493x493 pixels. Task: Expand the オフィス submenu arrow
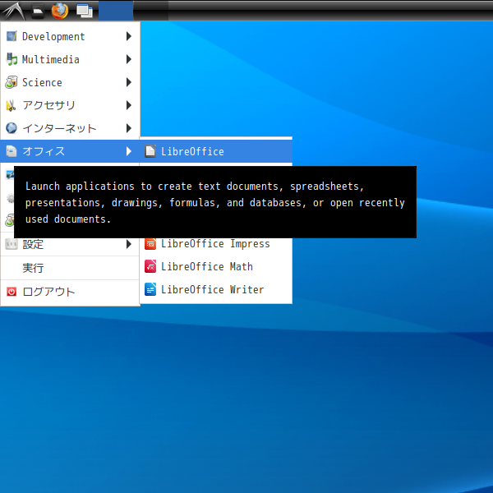(129, 151)
